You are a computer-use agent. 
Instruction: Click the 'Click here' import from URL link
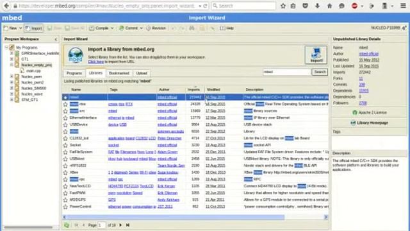[95, 62]
